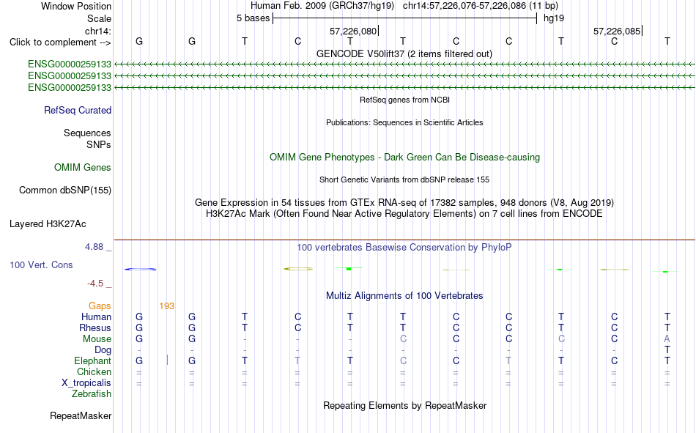Viewport: 696px width, 433px height.
Task: Click the Chicken species label
Action: [x=94, y=371]
